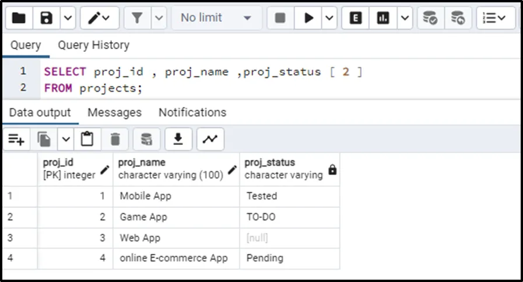Expand the Execute options dropdown arrow
The image size is (523, 282).
pos(330,18)
